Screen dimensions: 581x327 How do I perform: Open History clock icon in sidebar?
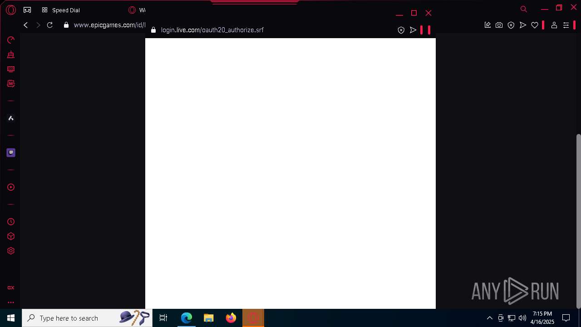[x=11, y=222]
